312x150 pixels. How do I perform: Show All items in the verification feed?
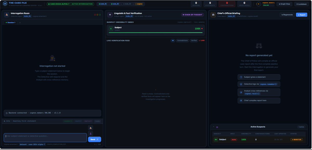pos(173,40)
